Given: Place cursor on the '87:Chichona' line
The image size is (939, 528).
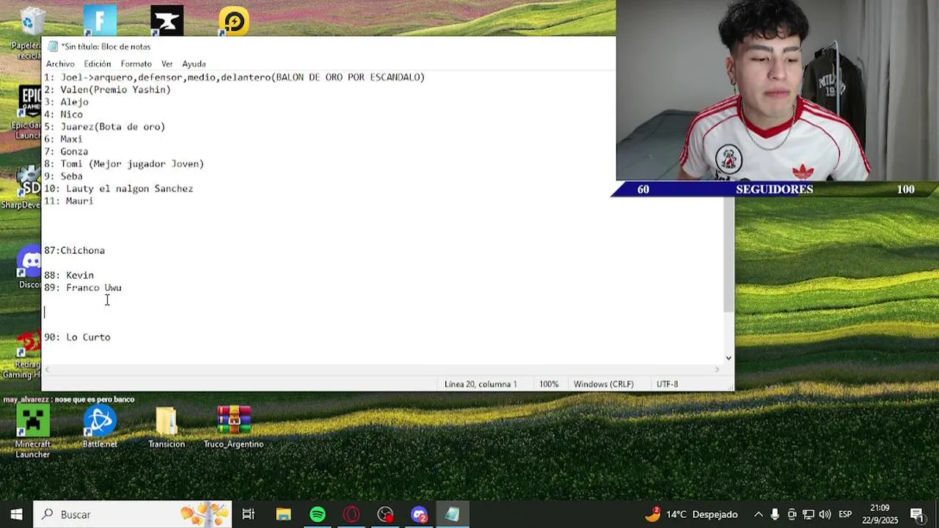Looking at the screenshot, I should pos(74,250).
